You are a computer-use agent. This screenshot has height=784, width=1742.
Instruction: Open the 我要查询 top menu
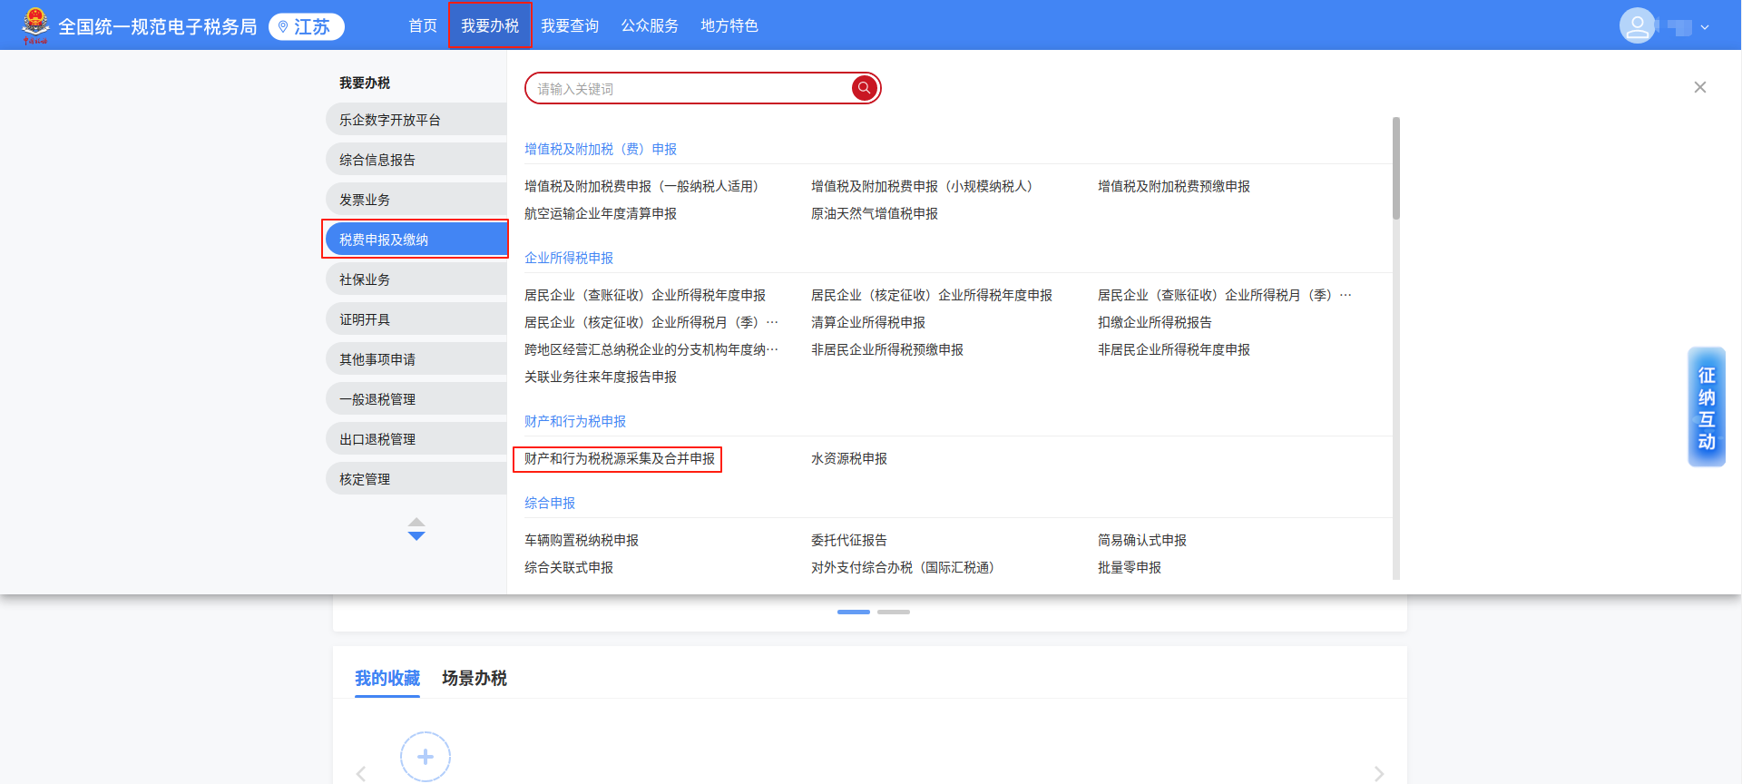[x=570, y=26]
